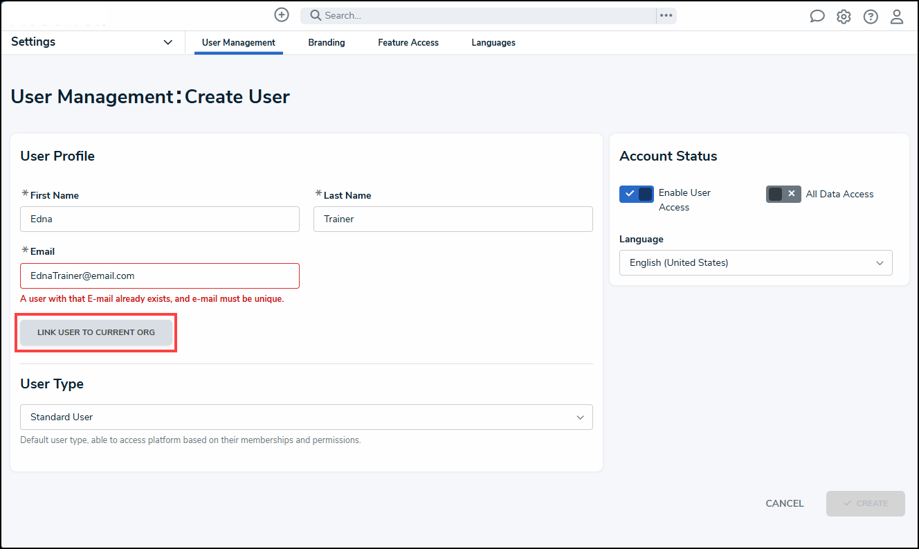Viewport: 919px width, 549px height.
Task: Switch to the Branding tab
Action: tap(326, 42)
